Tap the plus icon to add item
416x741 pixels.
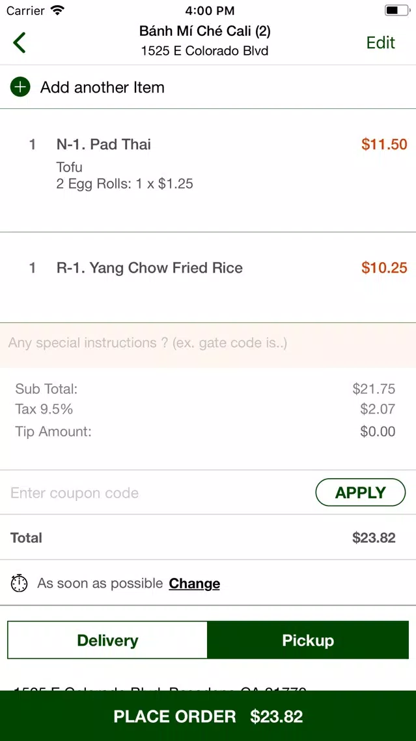(x=20, y=87)
